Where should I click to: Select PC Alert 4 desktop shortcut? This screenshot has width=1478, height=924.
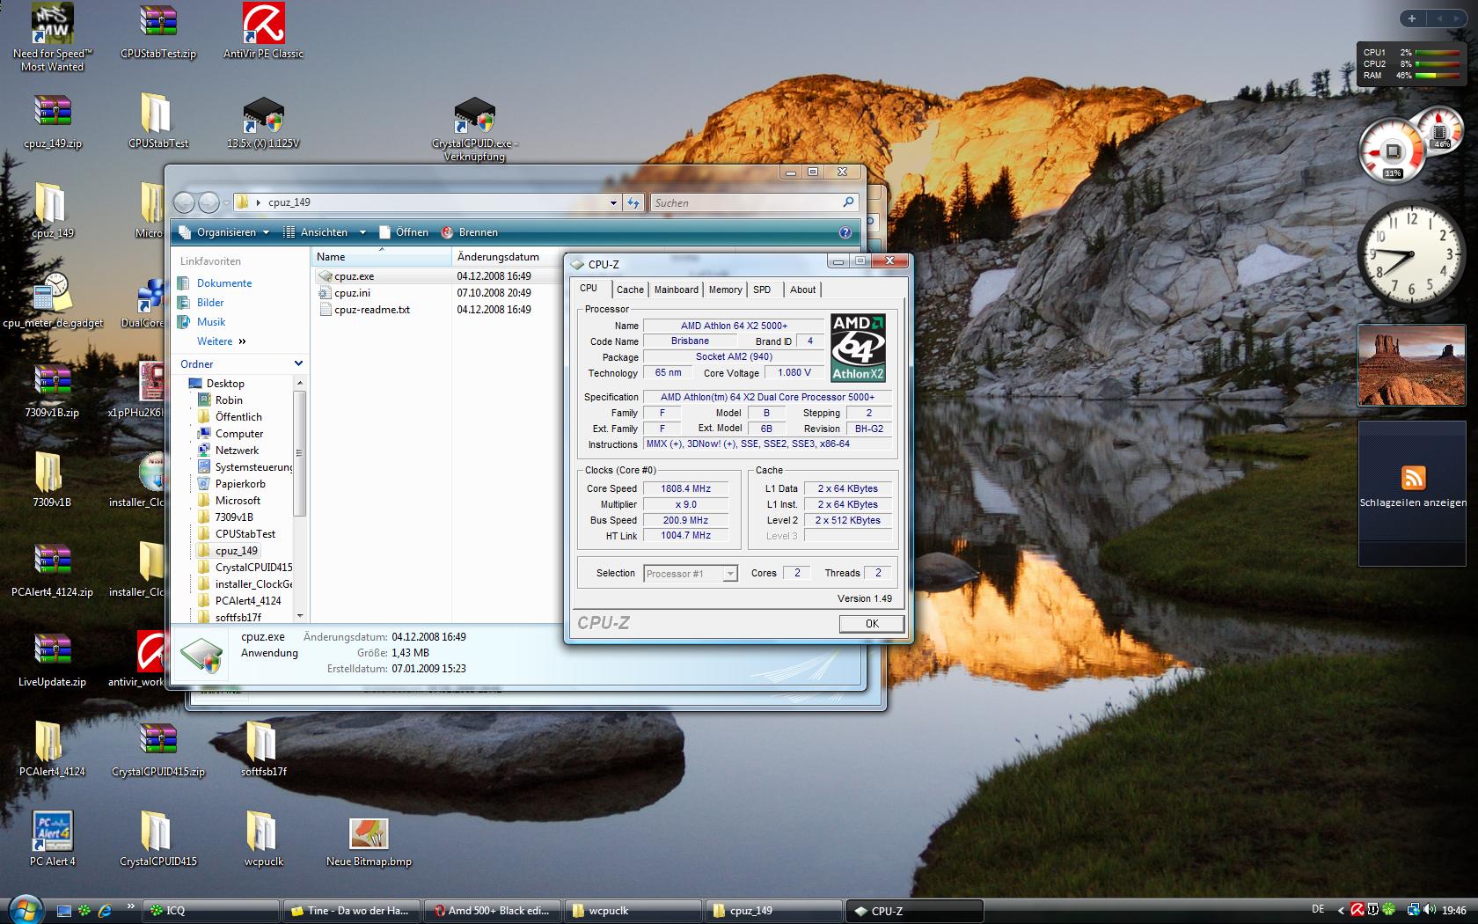pyautogui.click(x=53, y=839)
